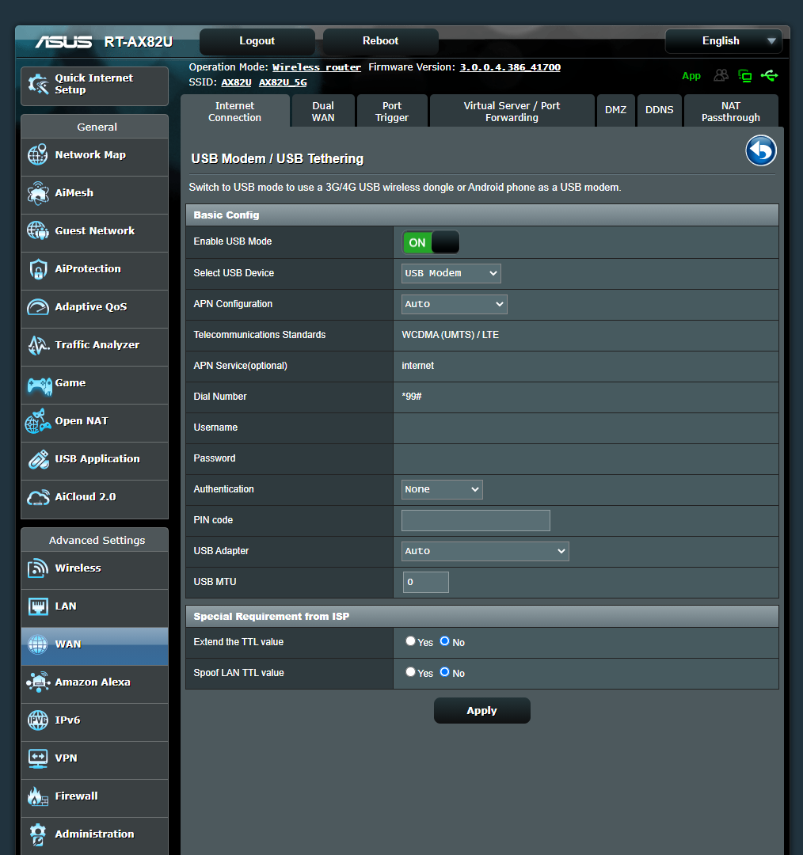
Task: Click the blue back arrow icon
Action: tap(761, 150)
